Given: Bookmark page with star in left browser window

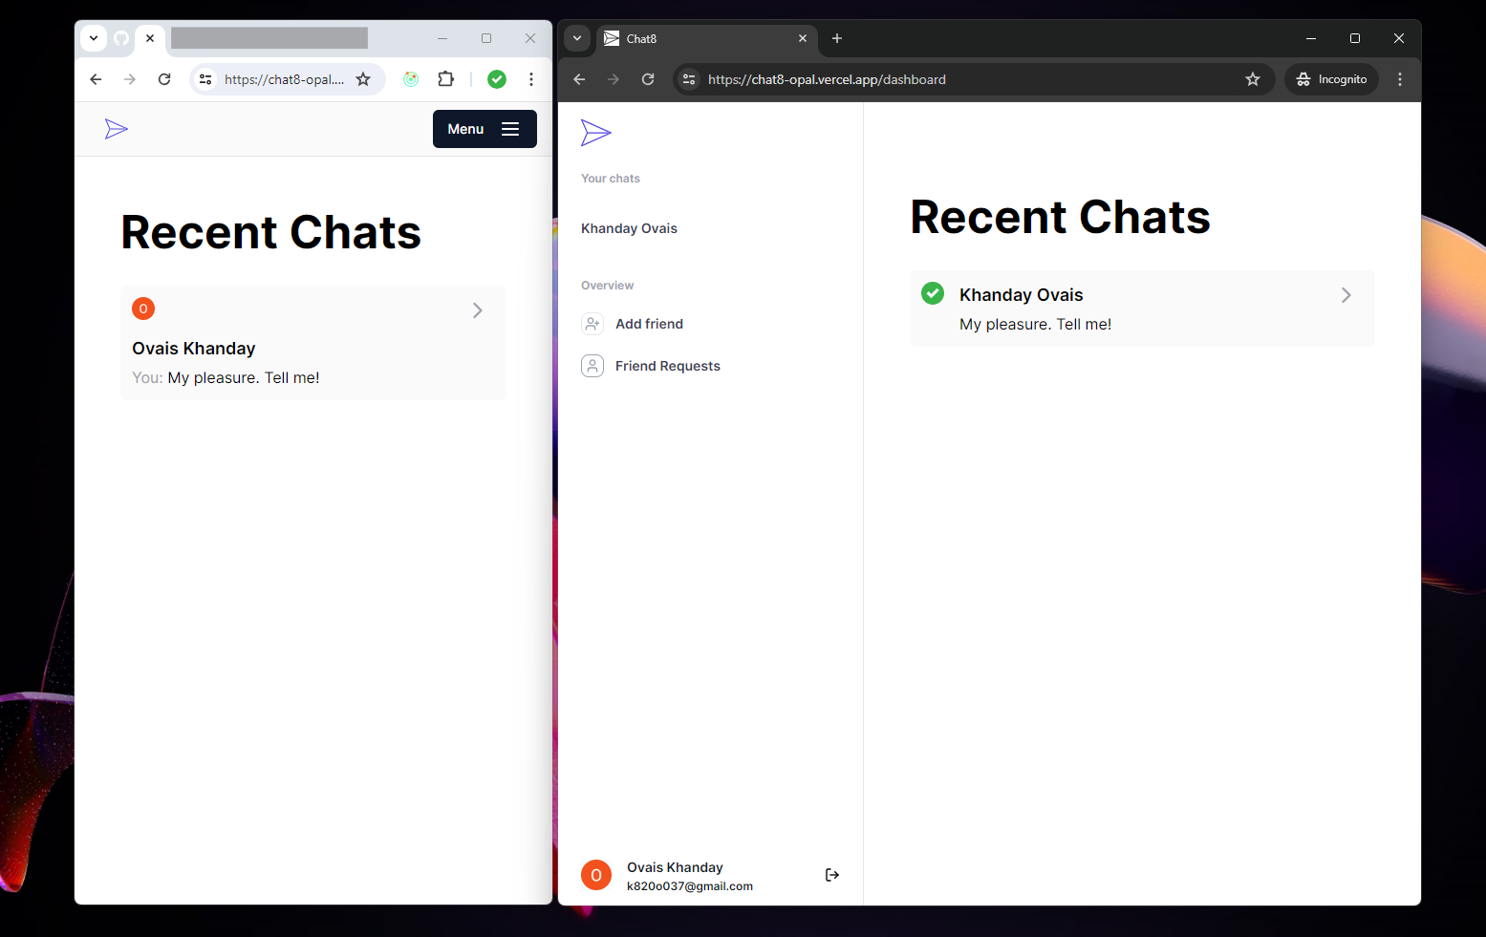Looking at the screenshot, I should click(363, 79).
